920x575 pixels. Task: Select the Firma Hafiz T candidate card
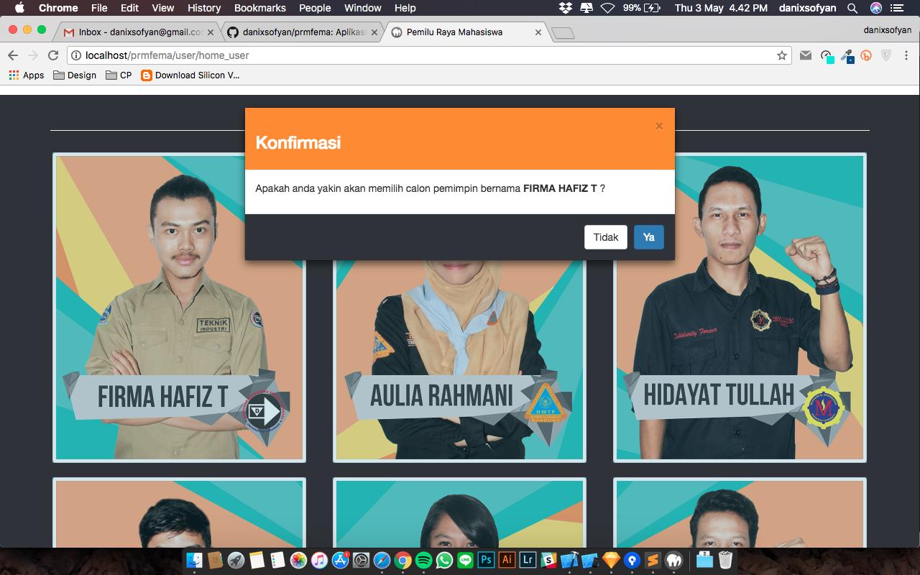[x=180, y=308]
